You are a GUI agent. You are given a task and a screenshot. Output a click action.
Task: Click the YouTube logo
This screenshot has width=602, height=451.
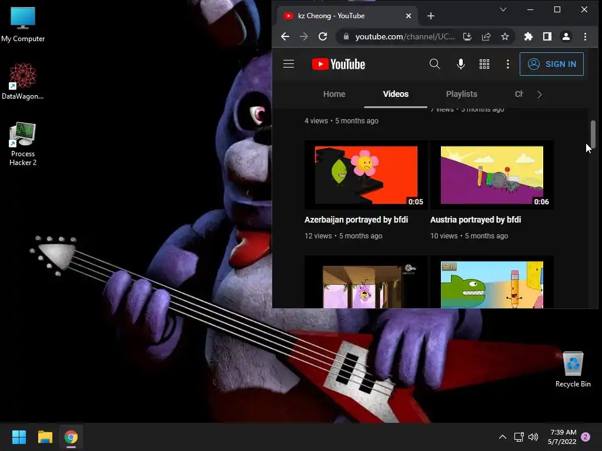tap(338, 64)
